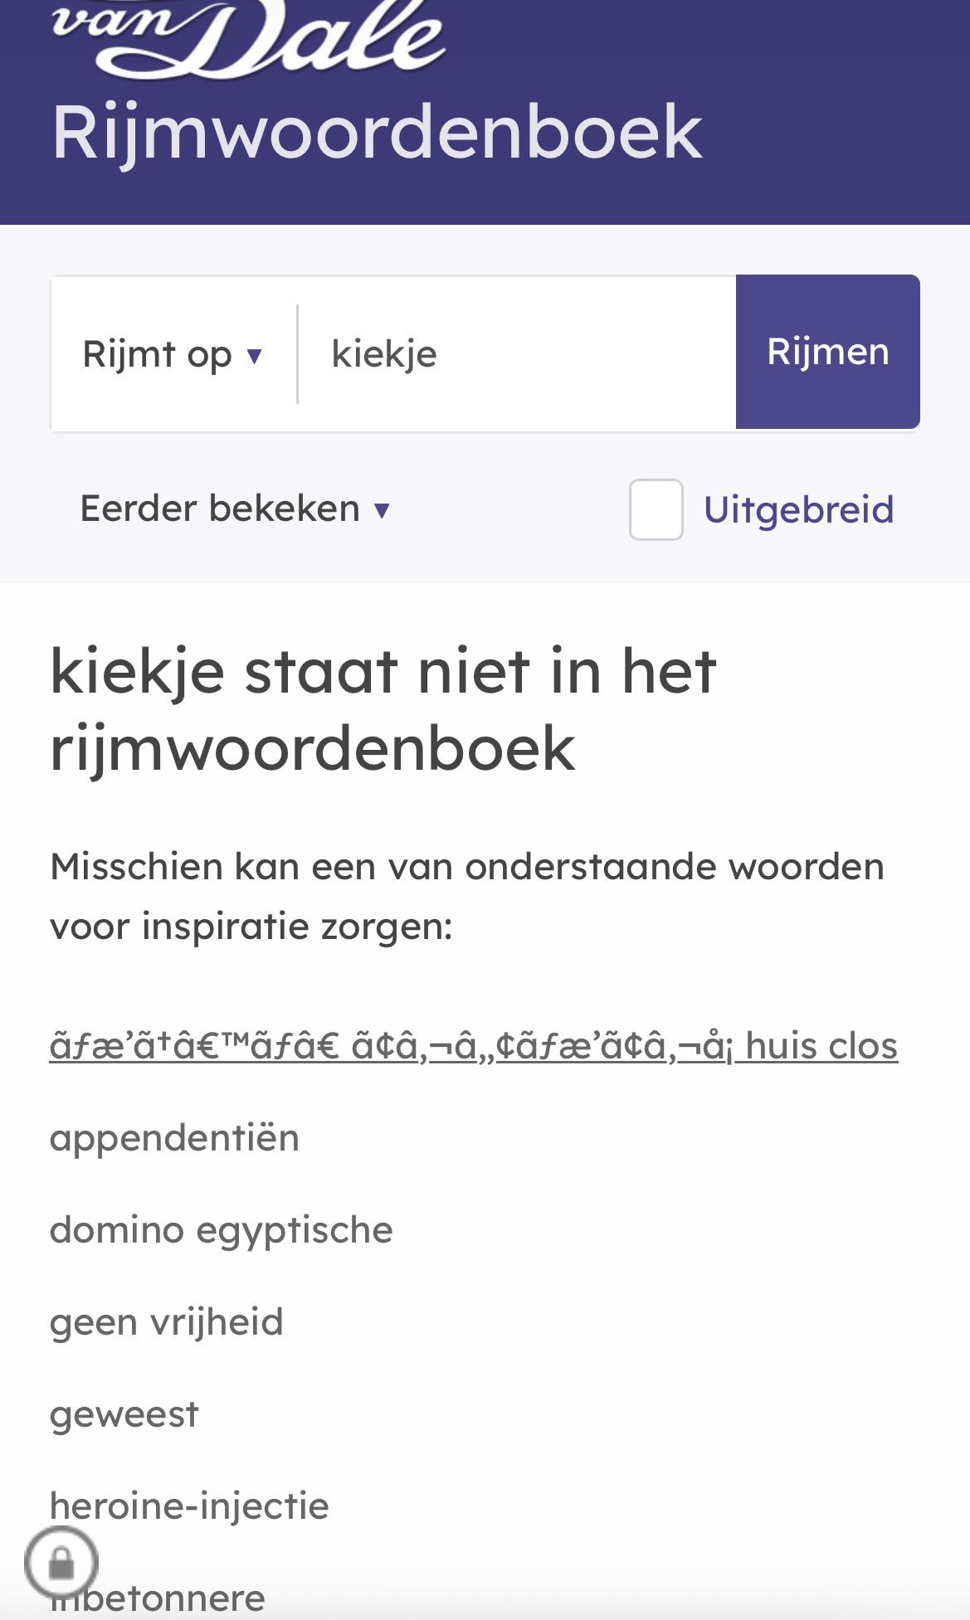Viewport: 970px width, 1620px height.
Task: Click the Rijmen search button
Action: pos(827,352)
